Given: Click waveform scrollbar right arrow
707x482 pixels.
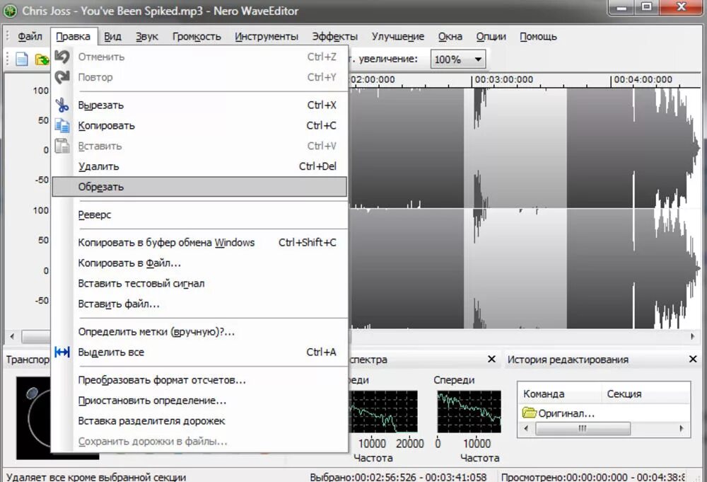Looking at the screenshot, I should click(x=693, y=336).
